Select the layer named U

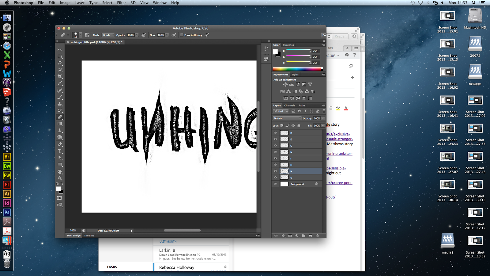click(292, 177)
